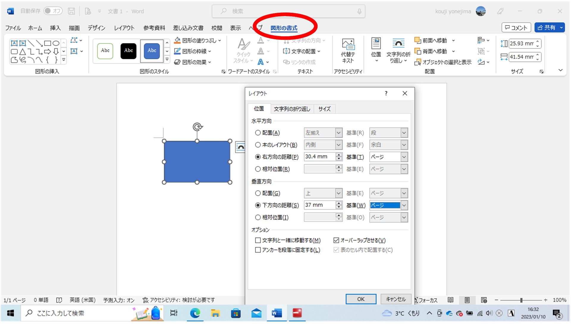This screenshot has width=573, height=325.
Task: Click the キャンセル button
Action: 395,299
